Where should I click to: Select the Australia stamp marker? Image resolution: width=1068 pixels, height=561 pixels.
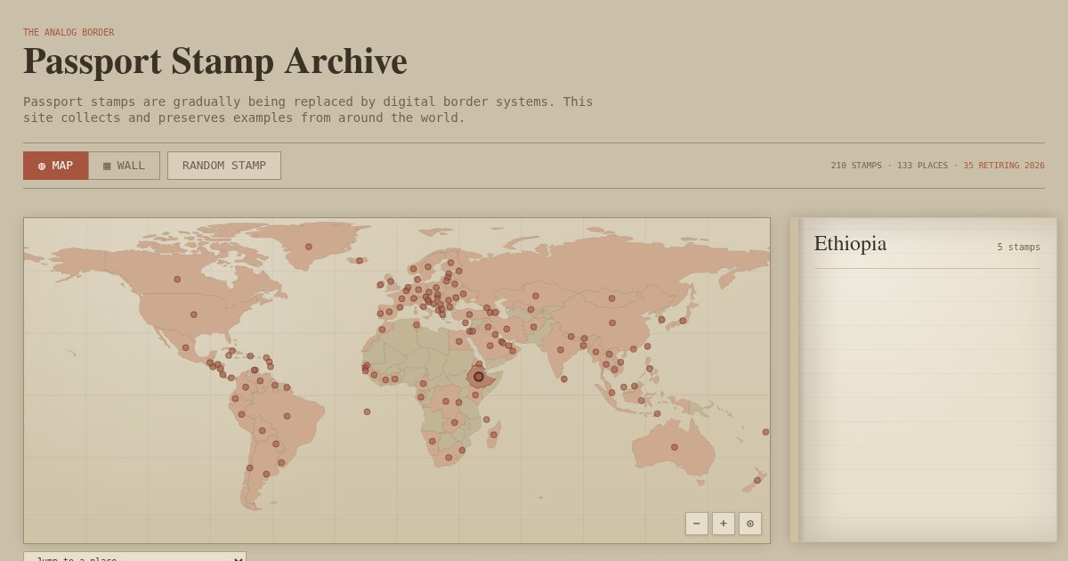675,447
